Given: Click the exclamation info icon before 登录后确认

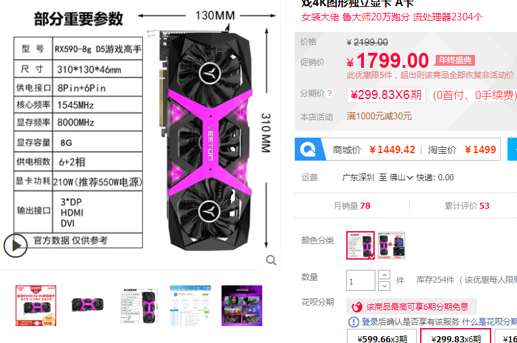Looking at the screenshot, I should coord(354,321).
